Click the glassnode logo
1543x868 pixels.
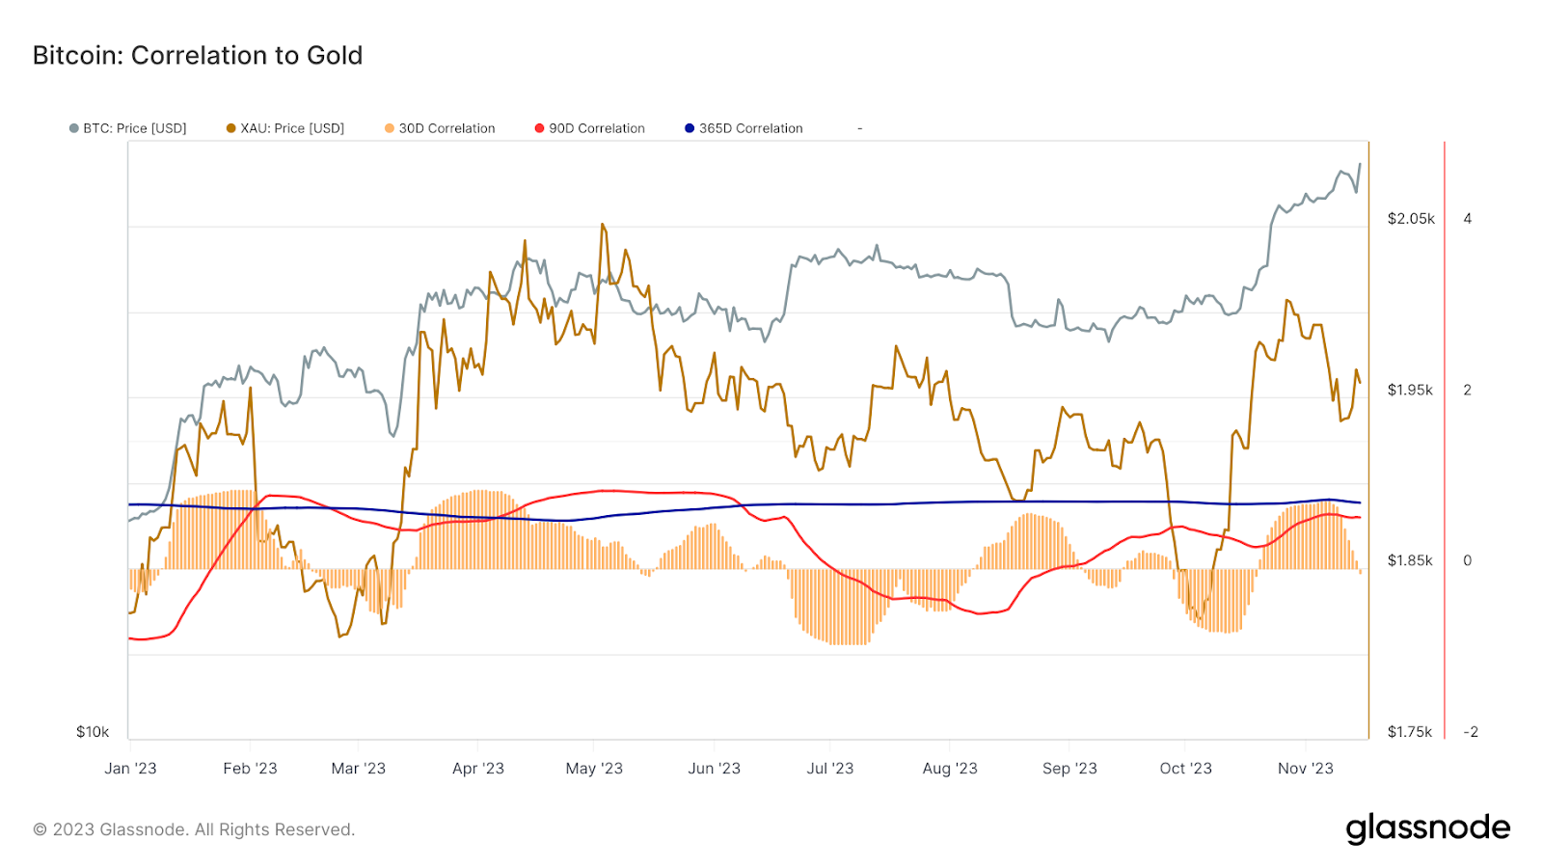(x=1427, y=828)
